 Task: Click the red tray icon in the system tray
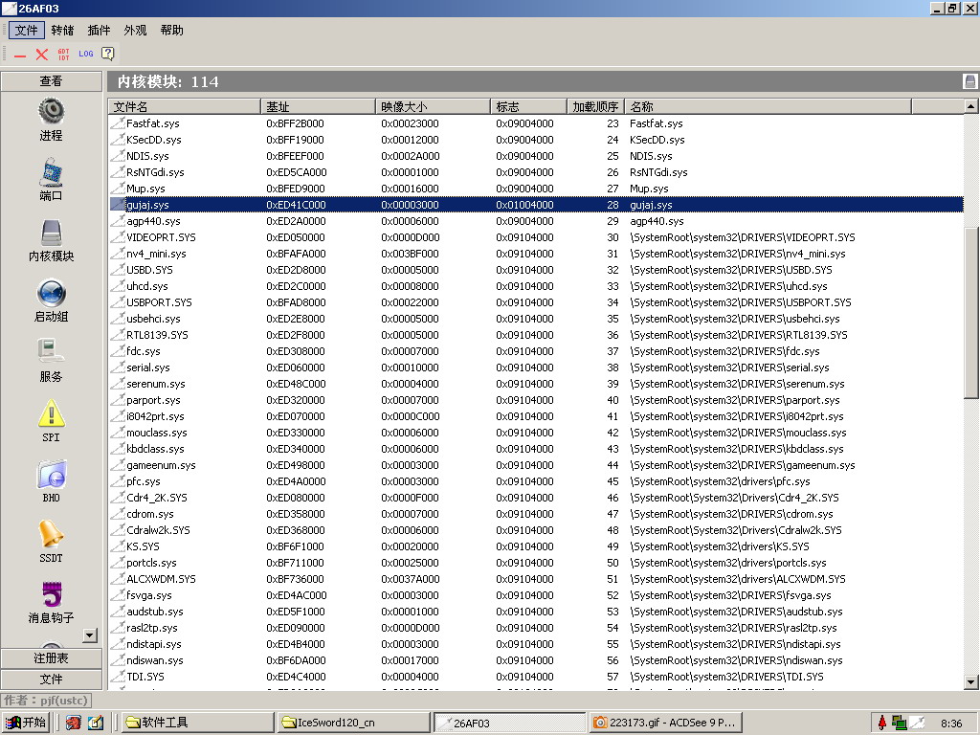pyautogui.click(x=881, y=724)
